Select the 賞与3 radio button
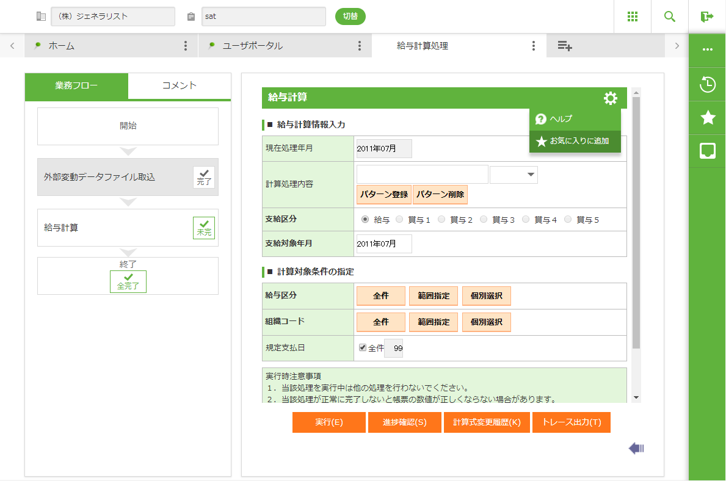Screen dimensions: 726x481 point(484,220)
